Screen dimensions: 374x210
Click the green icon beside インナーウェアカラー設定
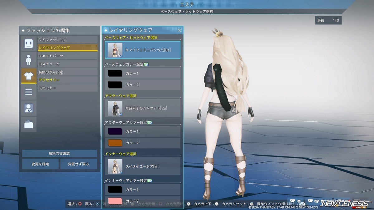pos(149,181)
